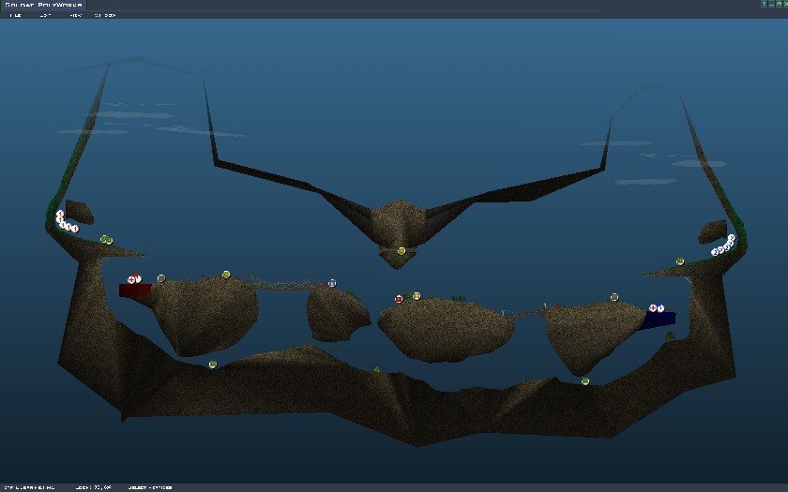Click the red plus marker beside the red base
Viewport: 788px width, 492px height.
click(x=131, y=279)
